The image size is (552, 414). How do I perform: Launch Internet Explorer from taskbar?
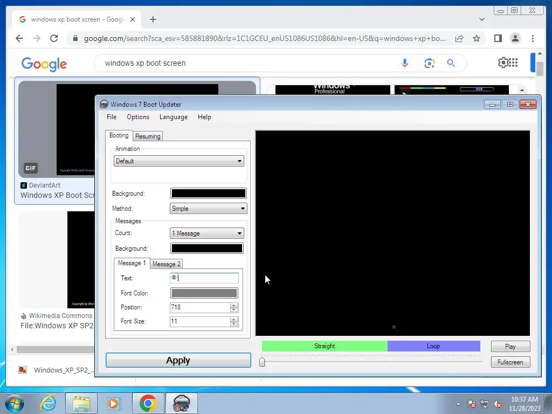[x=48, y=403]
